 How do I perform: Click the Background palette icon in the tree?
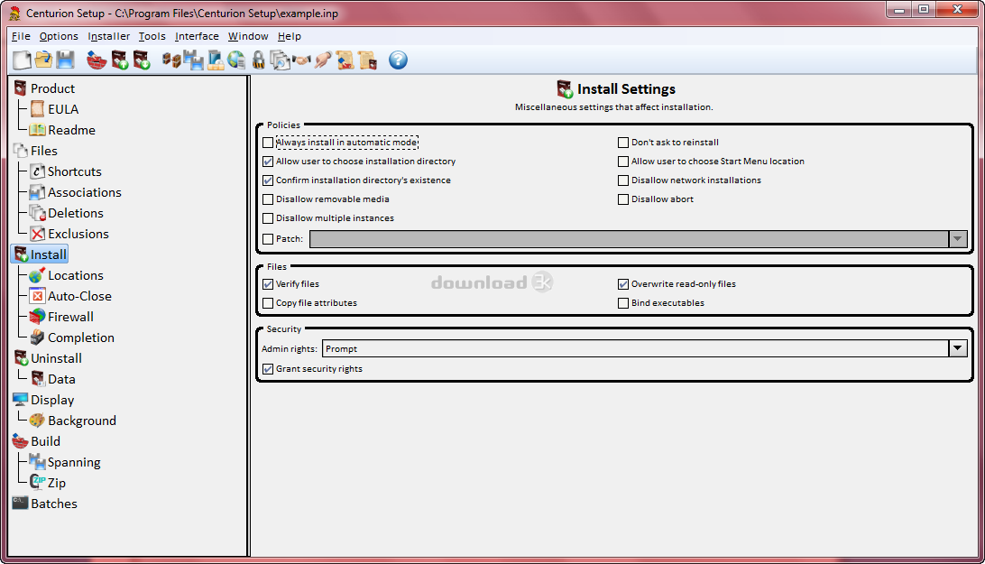point(38,420)
